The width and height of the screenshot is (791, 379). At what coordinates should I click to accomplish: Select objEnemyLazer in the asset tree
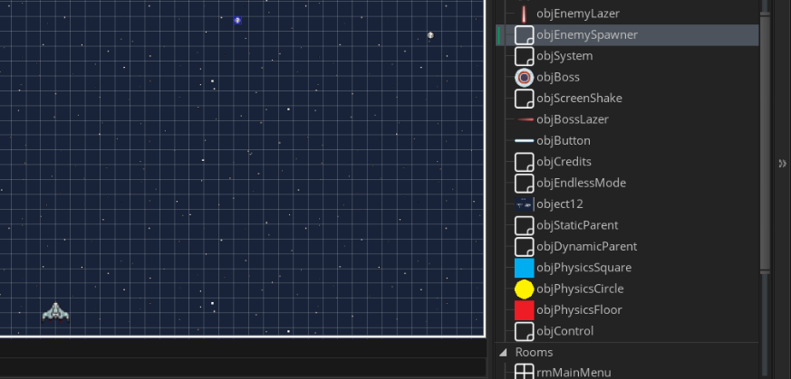(x=578, y=14)
